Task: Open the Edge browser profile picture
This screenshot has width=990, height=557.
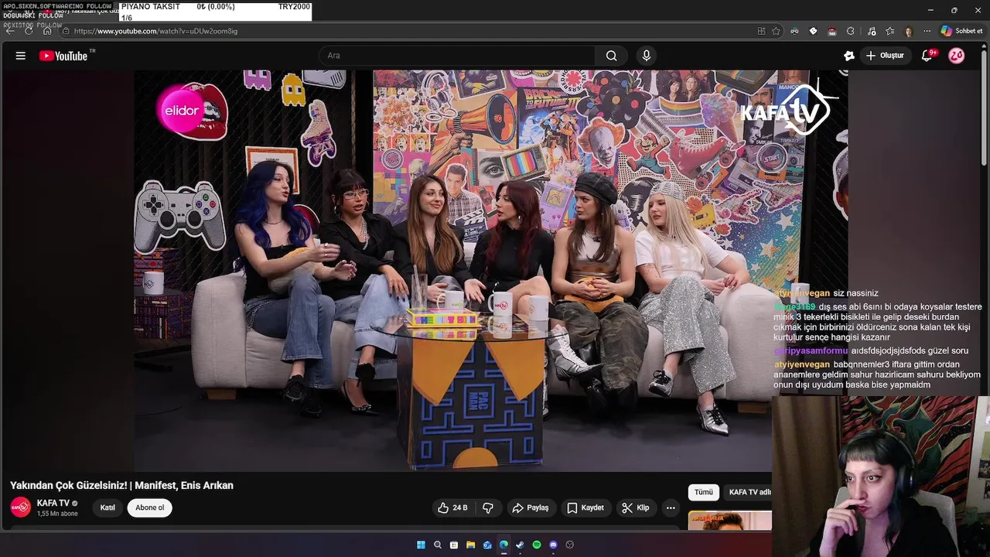Action: [908, 31]
